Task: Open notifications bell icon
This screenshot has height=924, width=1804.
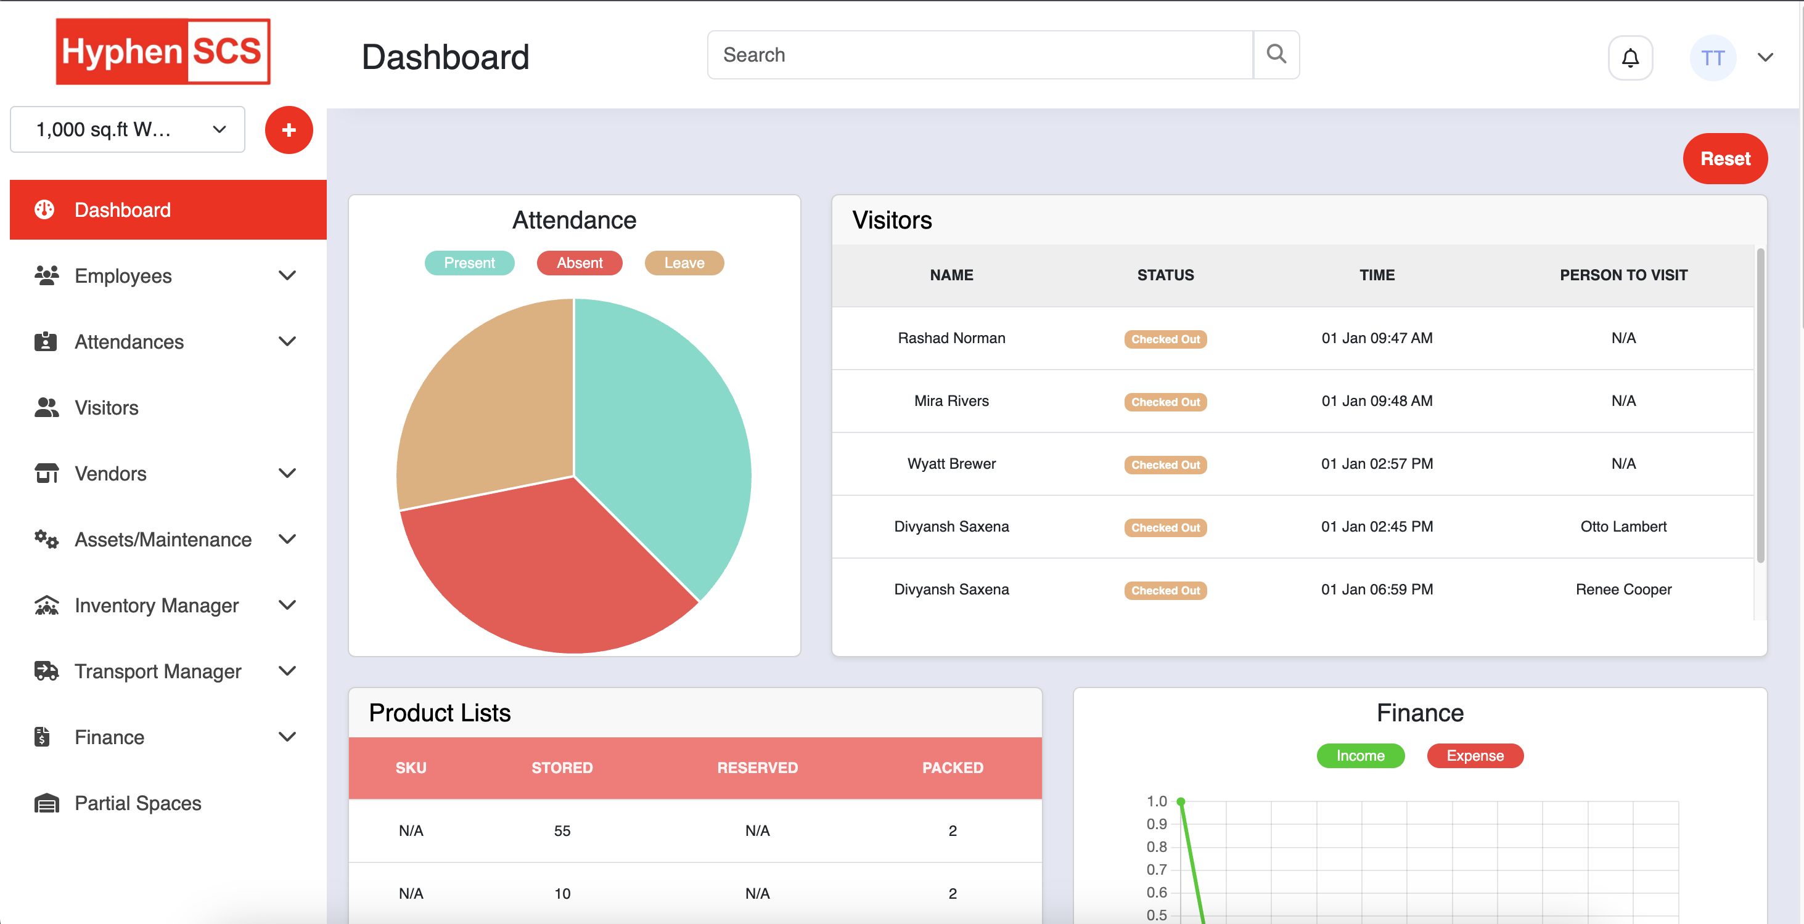Action: click(1630, 57)
